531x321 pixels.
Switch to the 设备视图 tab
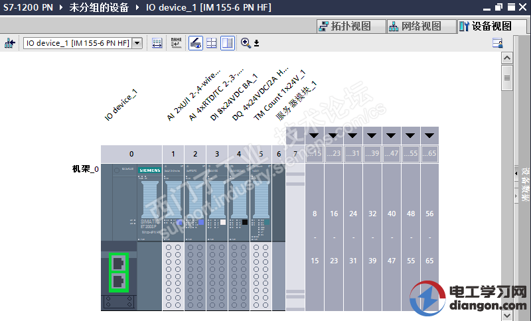492,26
